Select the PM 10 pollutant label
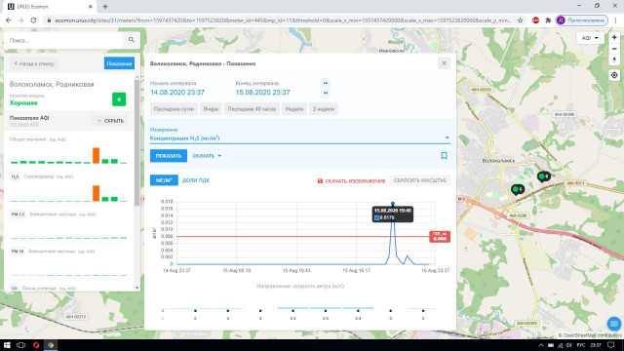Image resolution: width=624 pixels, height=351 pixels. click(18, 252)
